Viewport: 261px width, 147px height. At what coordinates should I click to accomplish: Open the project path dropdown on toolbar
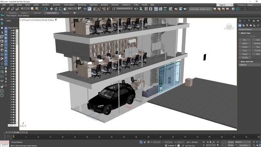(x=200, y=9)
